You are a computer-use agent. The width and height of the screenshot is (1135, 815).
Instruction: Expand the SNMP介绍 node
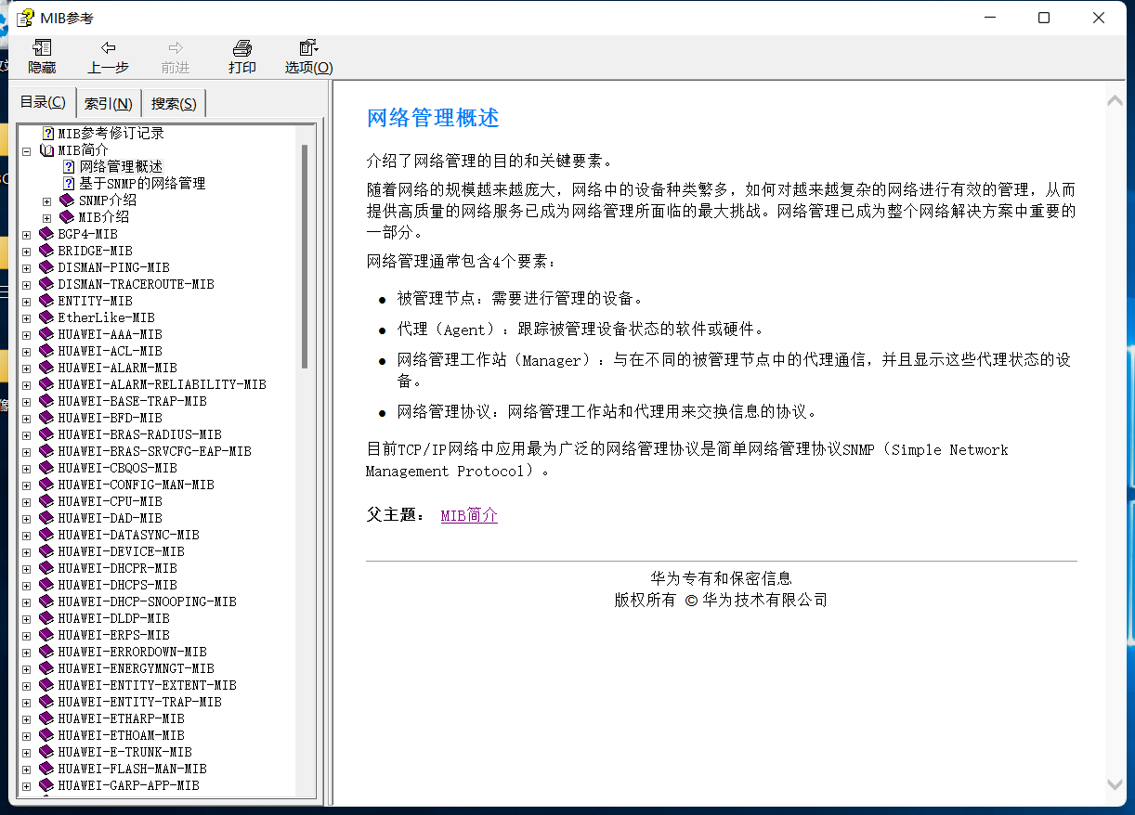tap(46, 201)
